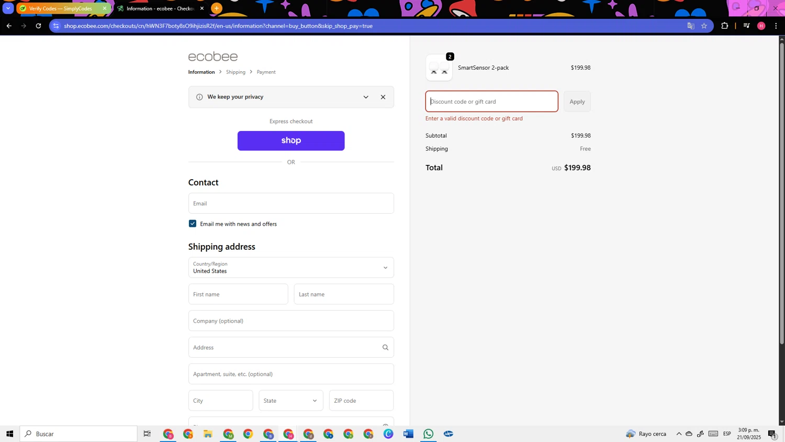Viewport: 785px width, 442px height.
Task: Open Windows Start menu
Action: pos(9,434)
